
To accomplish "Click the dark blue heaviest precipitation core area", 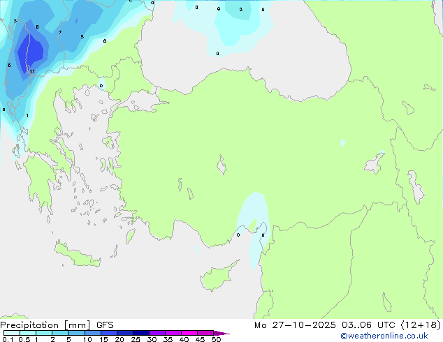I will coord(31,52).
